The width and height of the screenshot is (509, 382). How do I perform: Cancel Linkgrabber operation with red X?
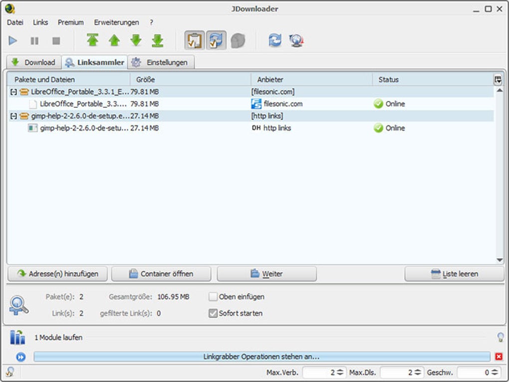499,357
